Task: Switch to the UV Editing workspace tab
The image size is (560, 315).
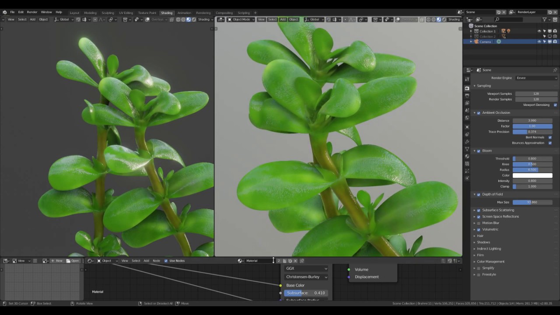Action: (x=126, y=13)
